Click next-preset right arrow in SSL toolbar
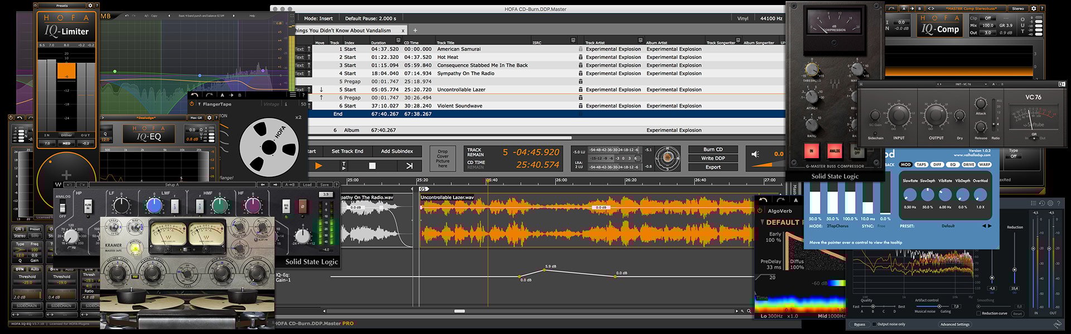Viewport: 1071px width, 334px height. [x=276, y=184]
